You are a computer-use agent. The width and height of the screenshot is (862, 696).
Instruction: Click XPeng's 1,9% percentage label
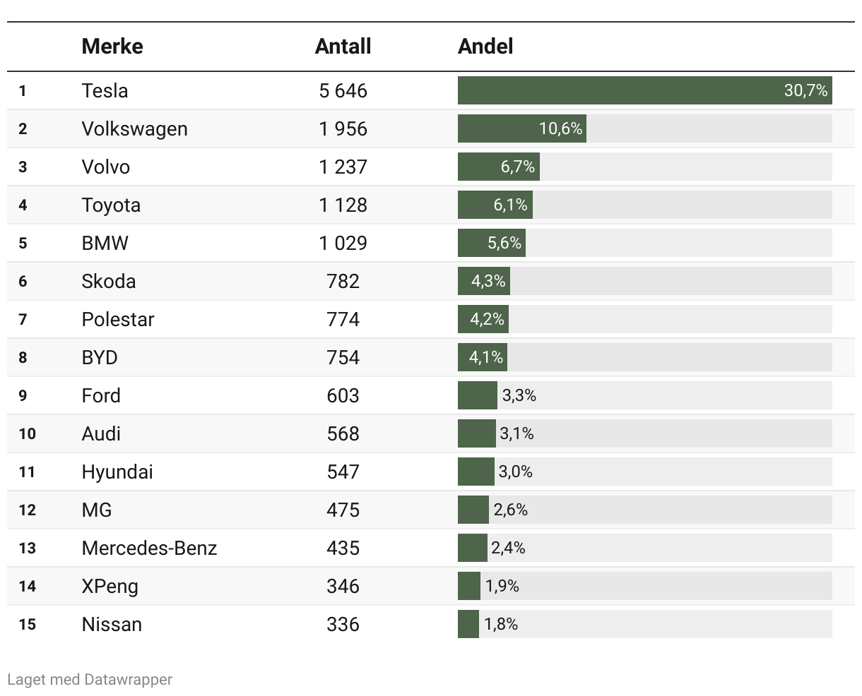tap(502, 587)
